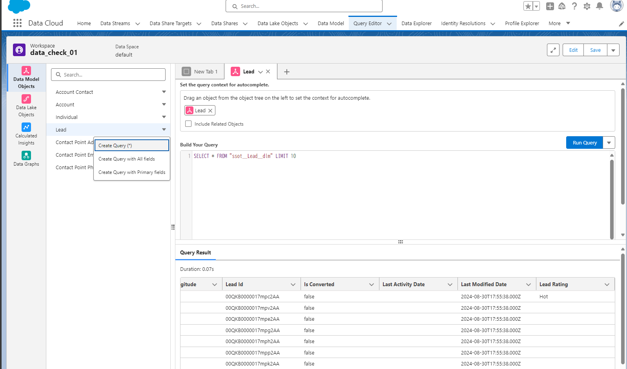Go to the Data Model tab

click(x=331, y=24)
